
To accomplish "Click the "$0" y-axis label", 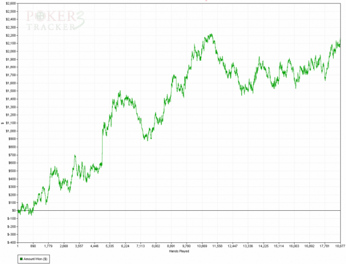I will point(14,211).
